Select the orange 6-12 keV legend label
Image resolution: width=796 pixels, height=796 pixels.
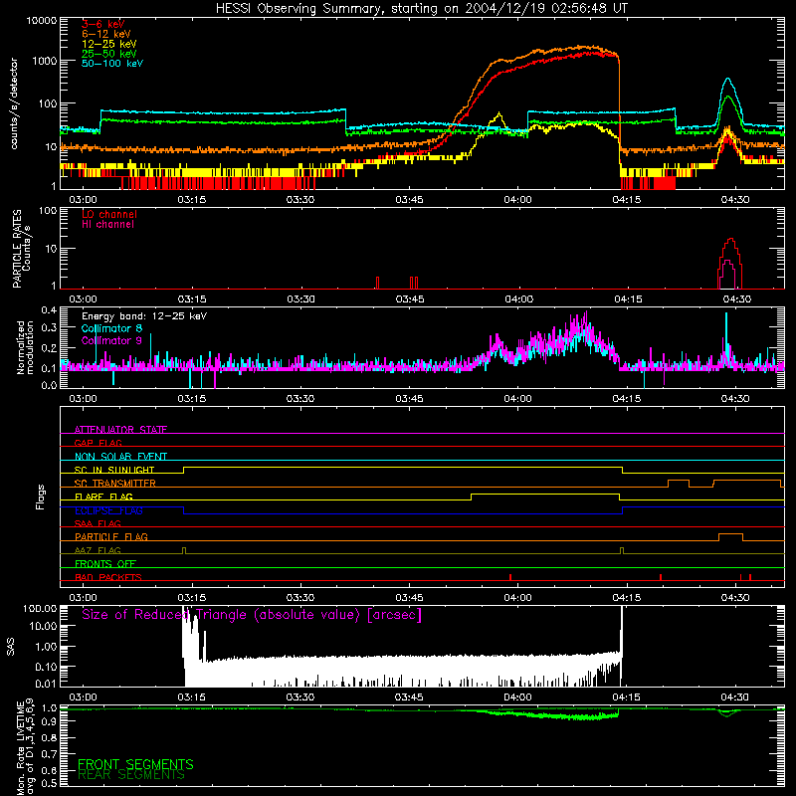pos(106,34)
